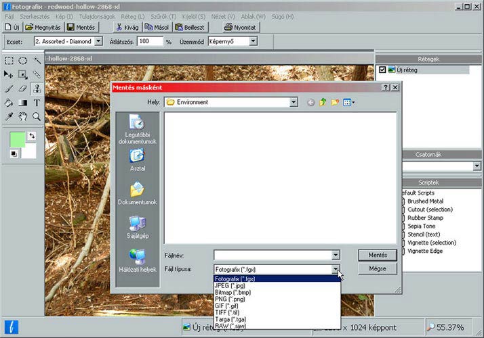This screenshot has width=484, height=338.
Task: Select the rectangular marquee tool
Action: pyautogui.click(x=9, y=61)
